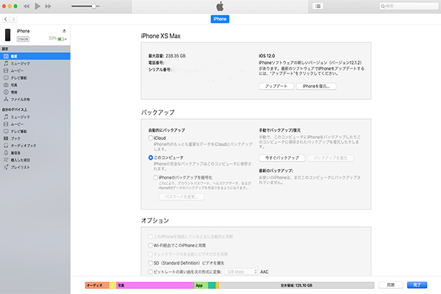Go forward with the right chevron button
This screenshot has height=294, width=441.
coord(13,19)
